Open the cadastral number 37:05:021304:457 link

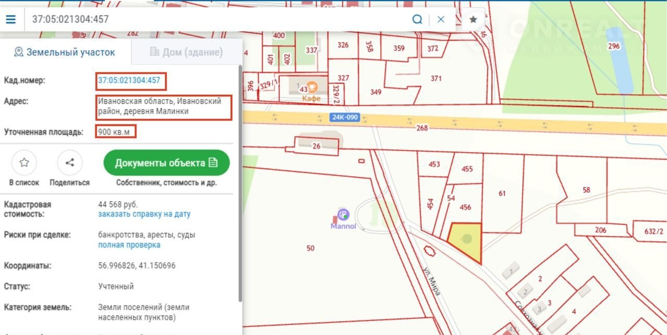[129, 80]
